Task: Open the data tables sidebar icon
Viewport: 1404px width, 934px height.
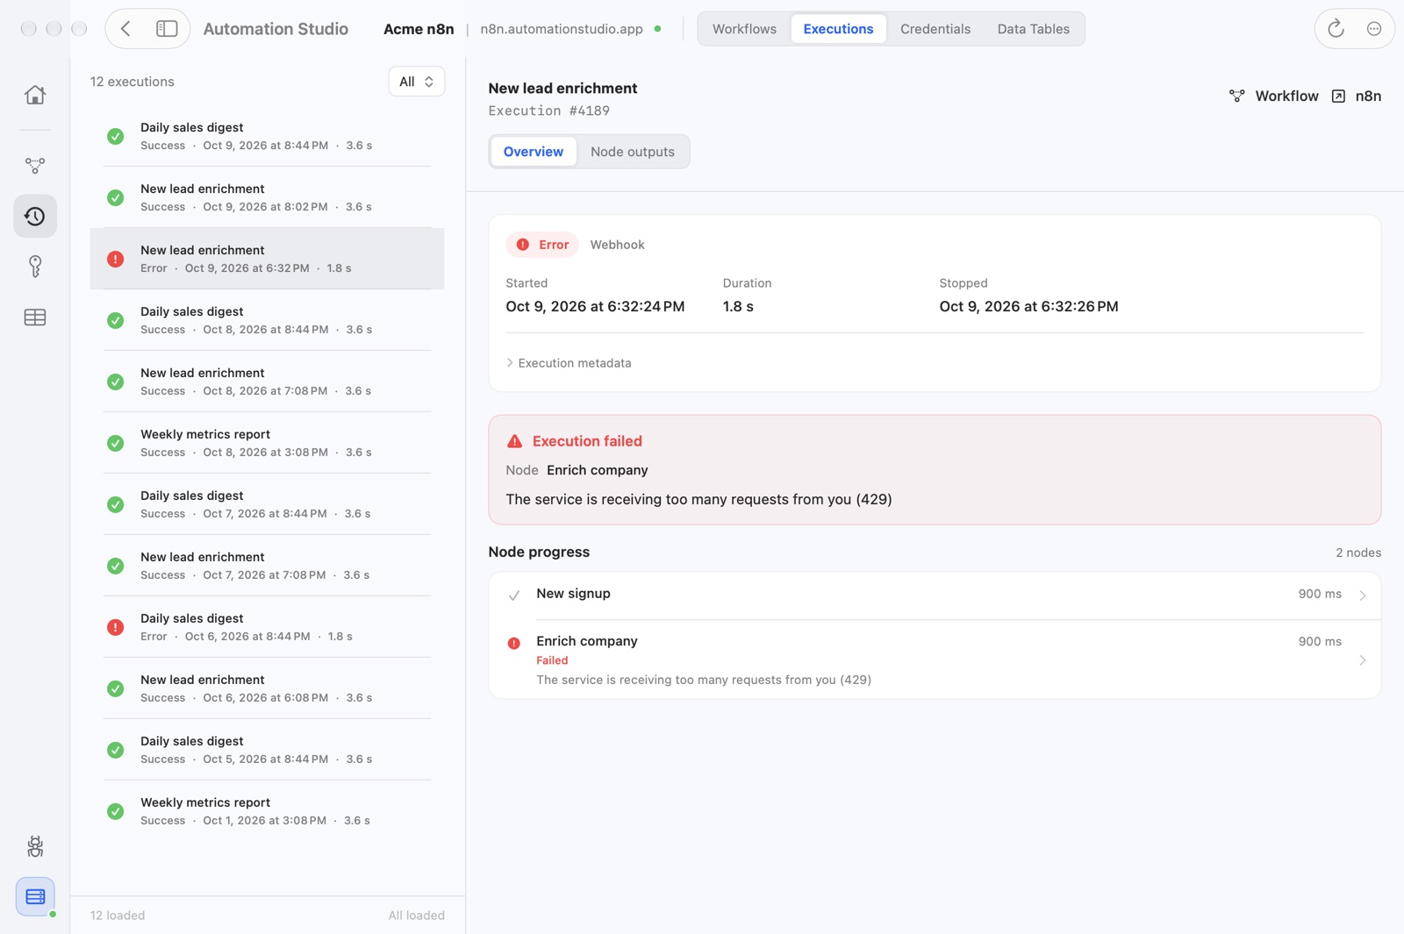Action: (x=35, y=317)
